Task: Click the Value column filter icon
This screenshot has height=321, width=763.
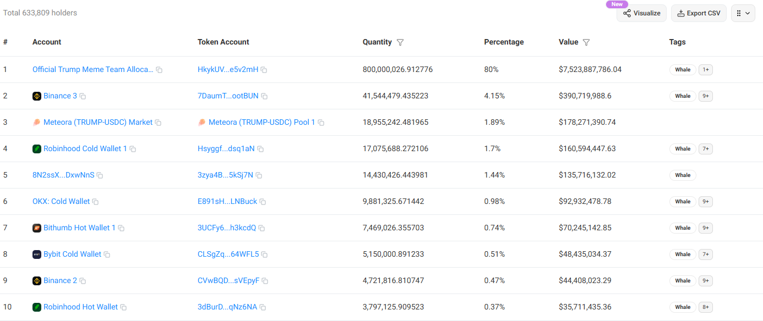Action: [586, 42]
